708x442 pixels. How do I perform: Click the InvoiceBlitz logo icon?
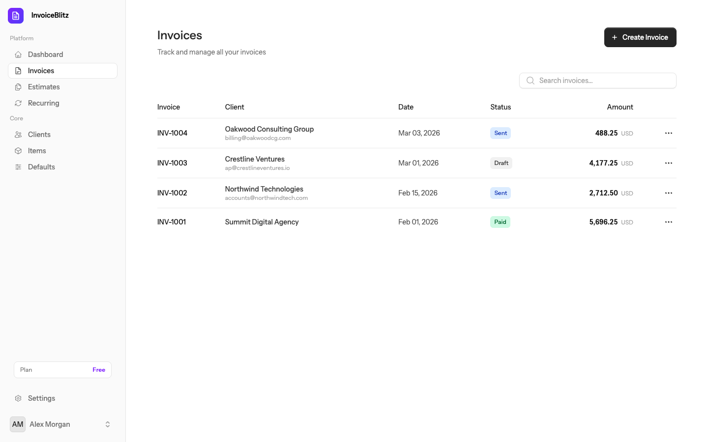coord(15,15)
